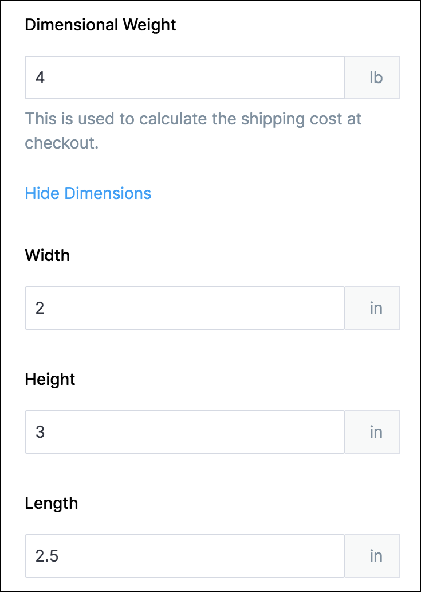Click the Dimensional Weight label
Viewport: 421px width, 592px height.
pyautogui.click(x=101, y=25)
